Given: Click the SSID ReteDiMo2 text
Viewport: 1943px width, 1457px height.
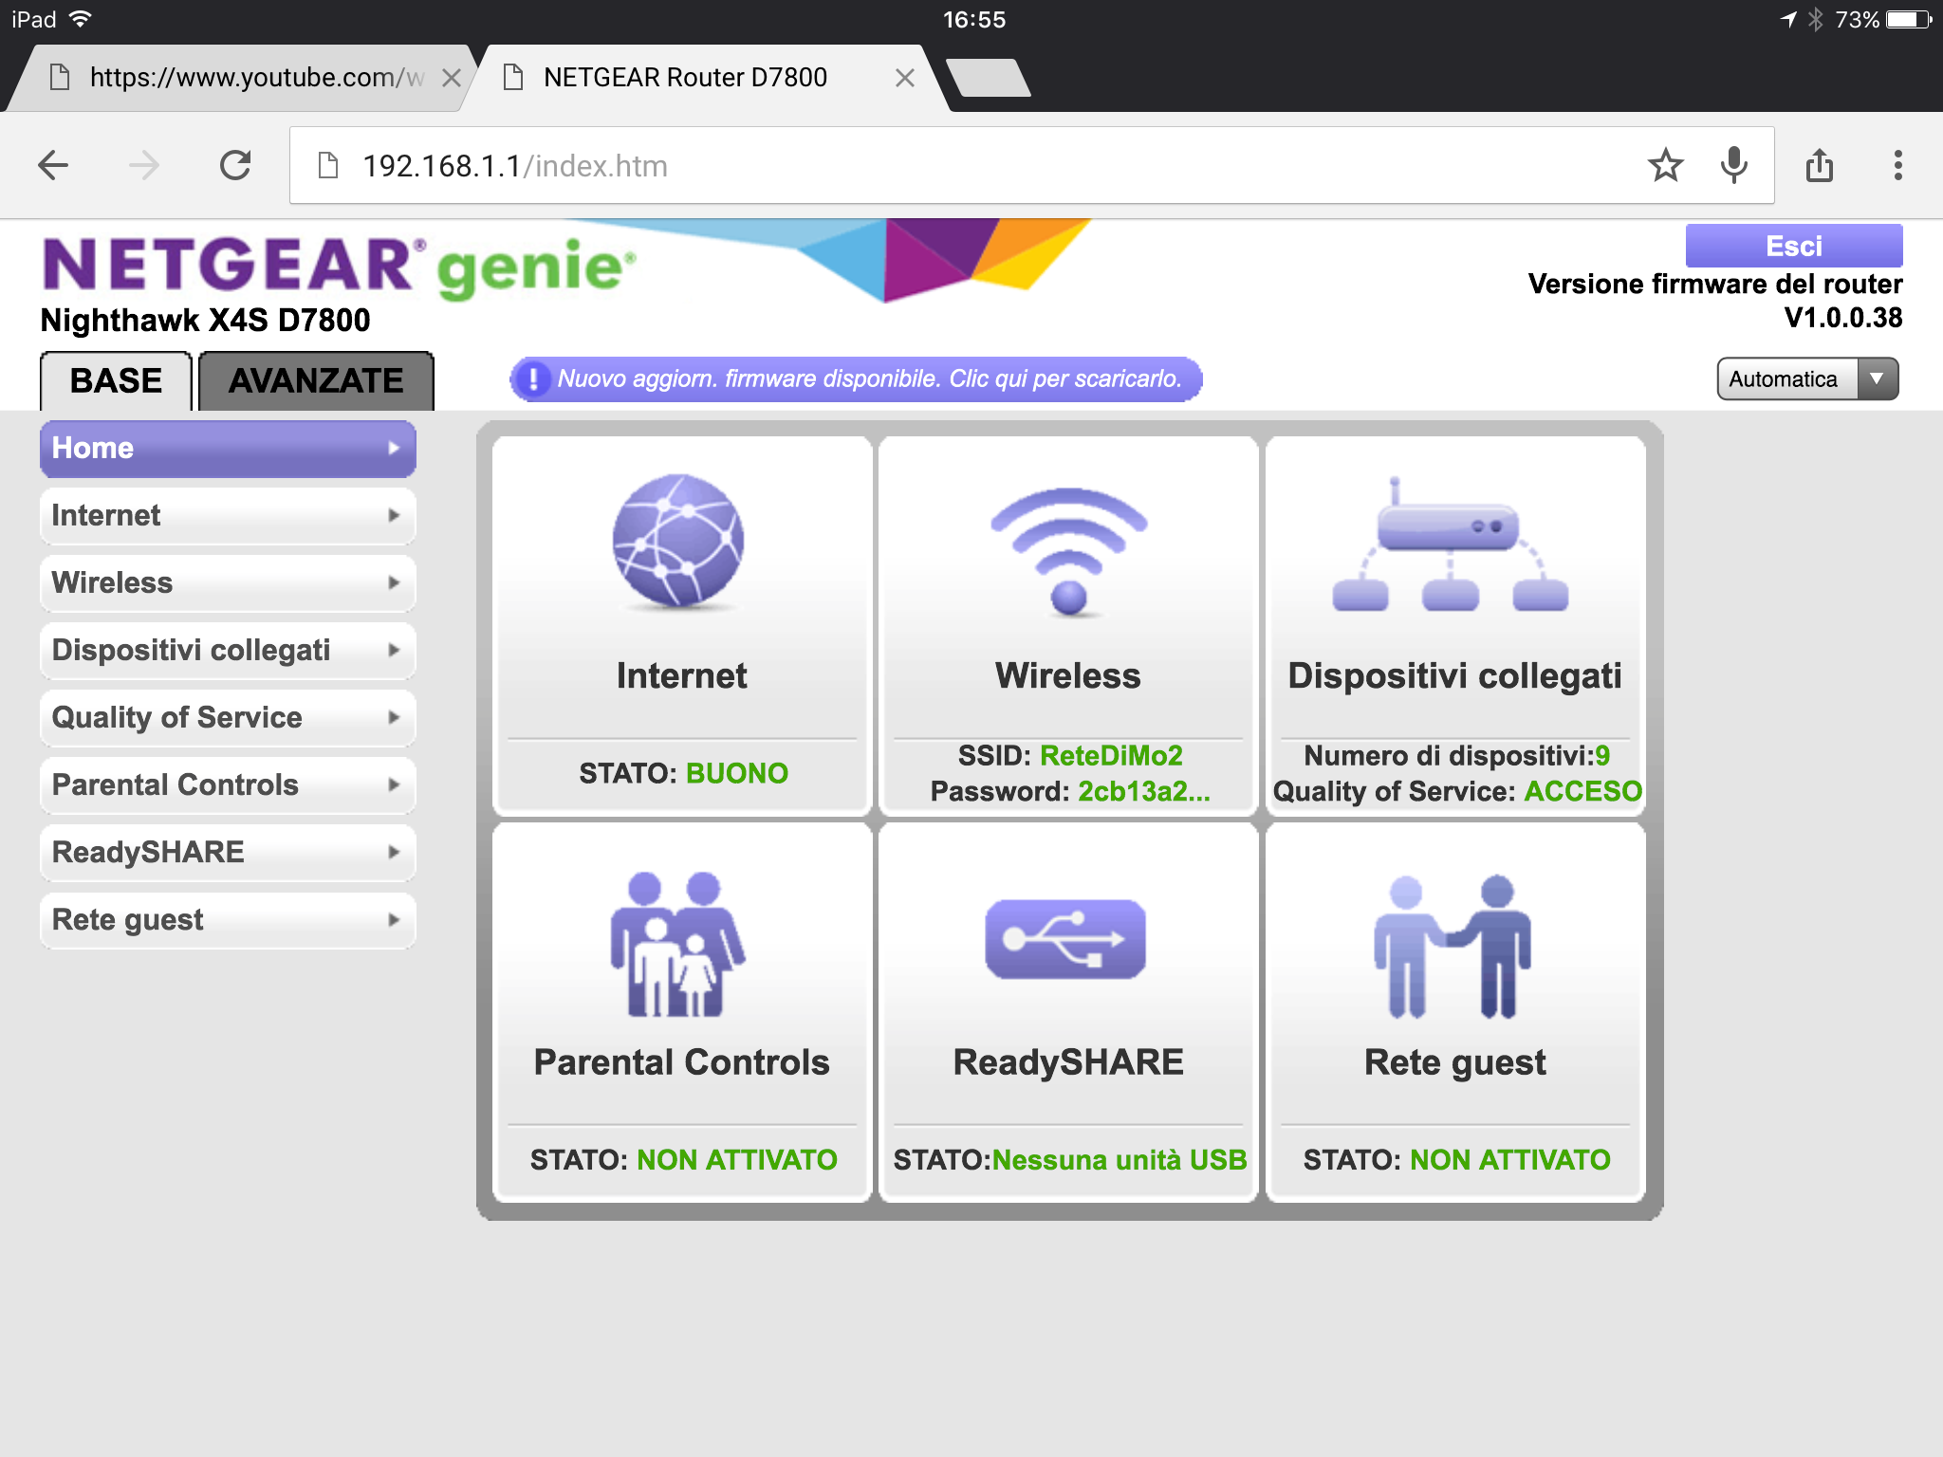Looking at the screenshot, I should coord(1070,756).
